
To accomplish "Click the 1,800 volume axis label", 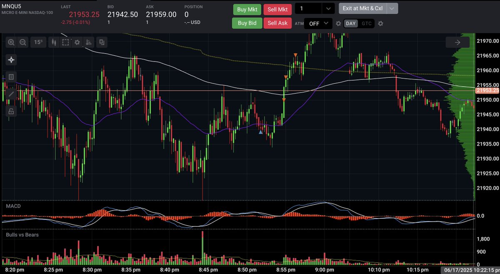I will [483, 239].
